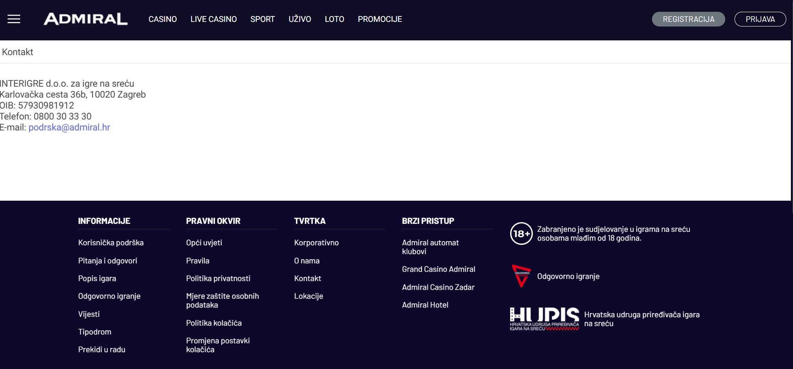Click the podrska@admiral.hr email link
This screenshot has width=793, height=369.
(x=69, y=127)
